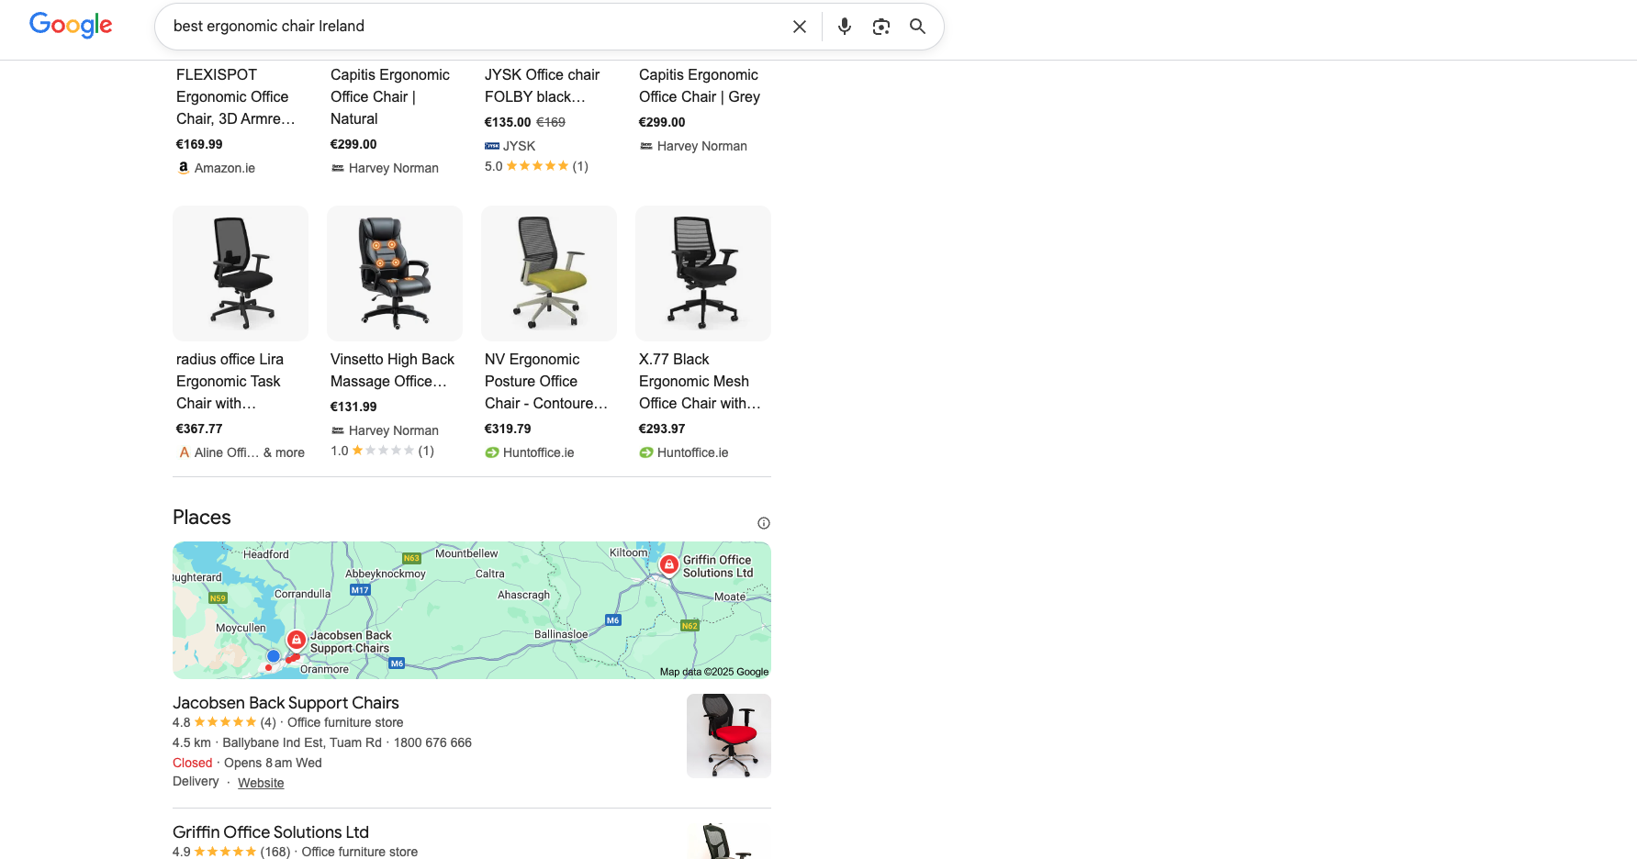1637x859 pixels.
Task: Select the Griffin Office Solutions map pin
Action: click(668, 564)
